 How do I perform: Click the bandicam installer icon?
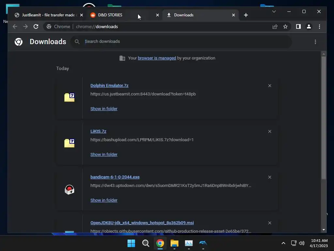click(69, 190)
